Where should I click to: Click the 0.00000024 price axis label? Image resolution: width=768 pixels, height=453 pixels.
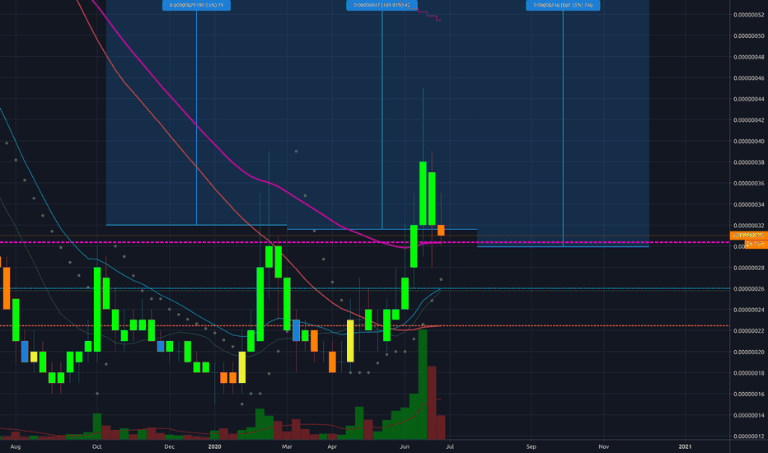pyautogui.click(x=748, y=310)
